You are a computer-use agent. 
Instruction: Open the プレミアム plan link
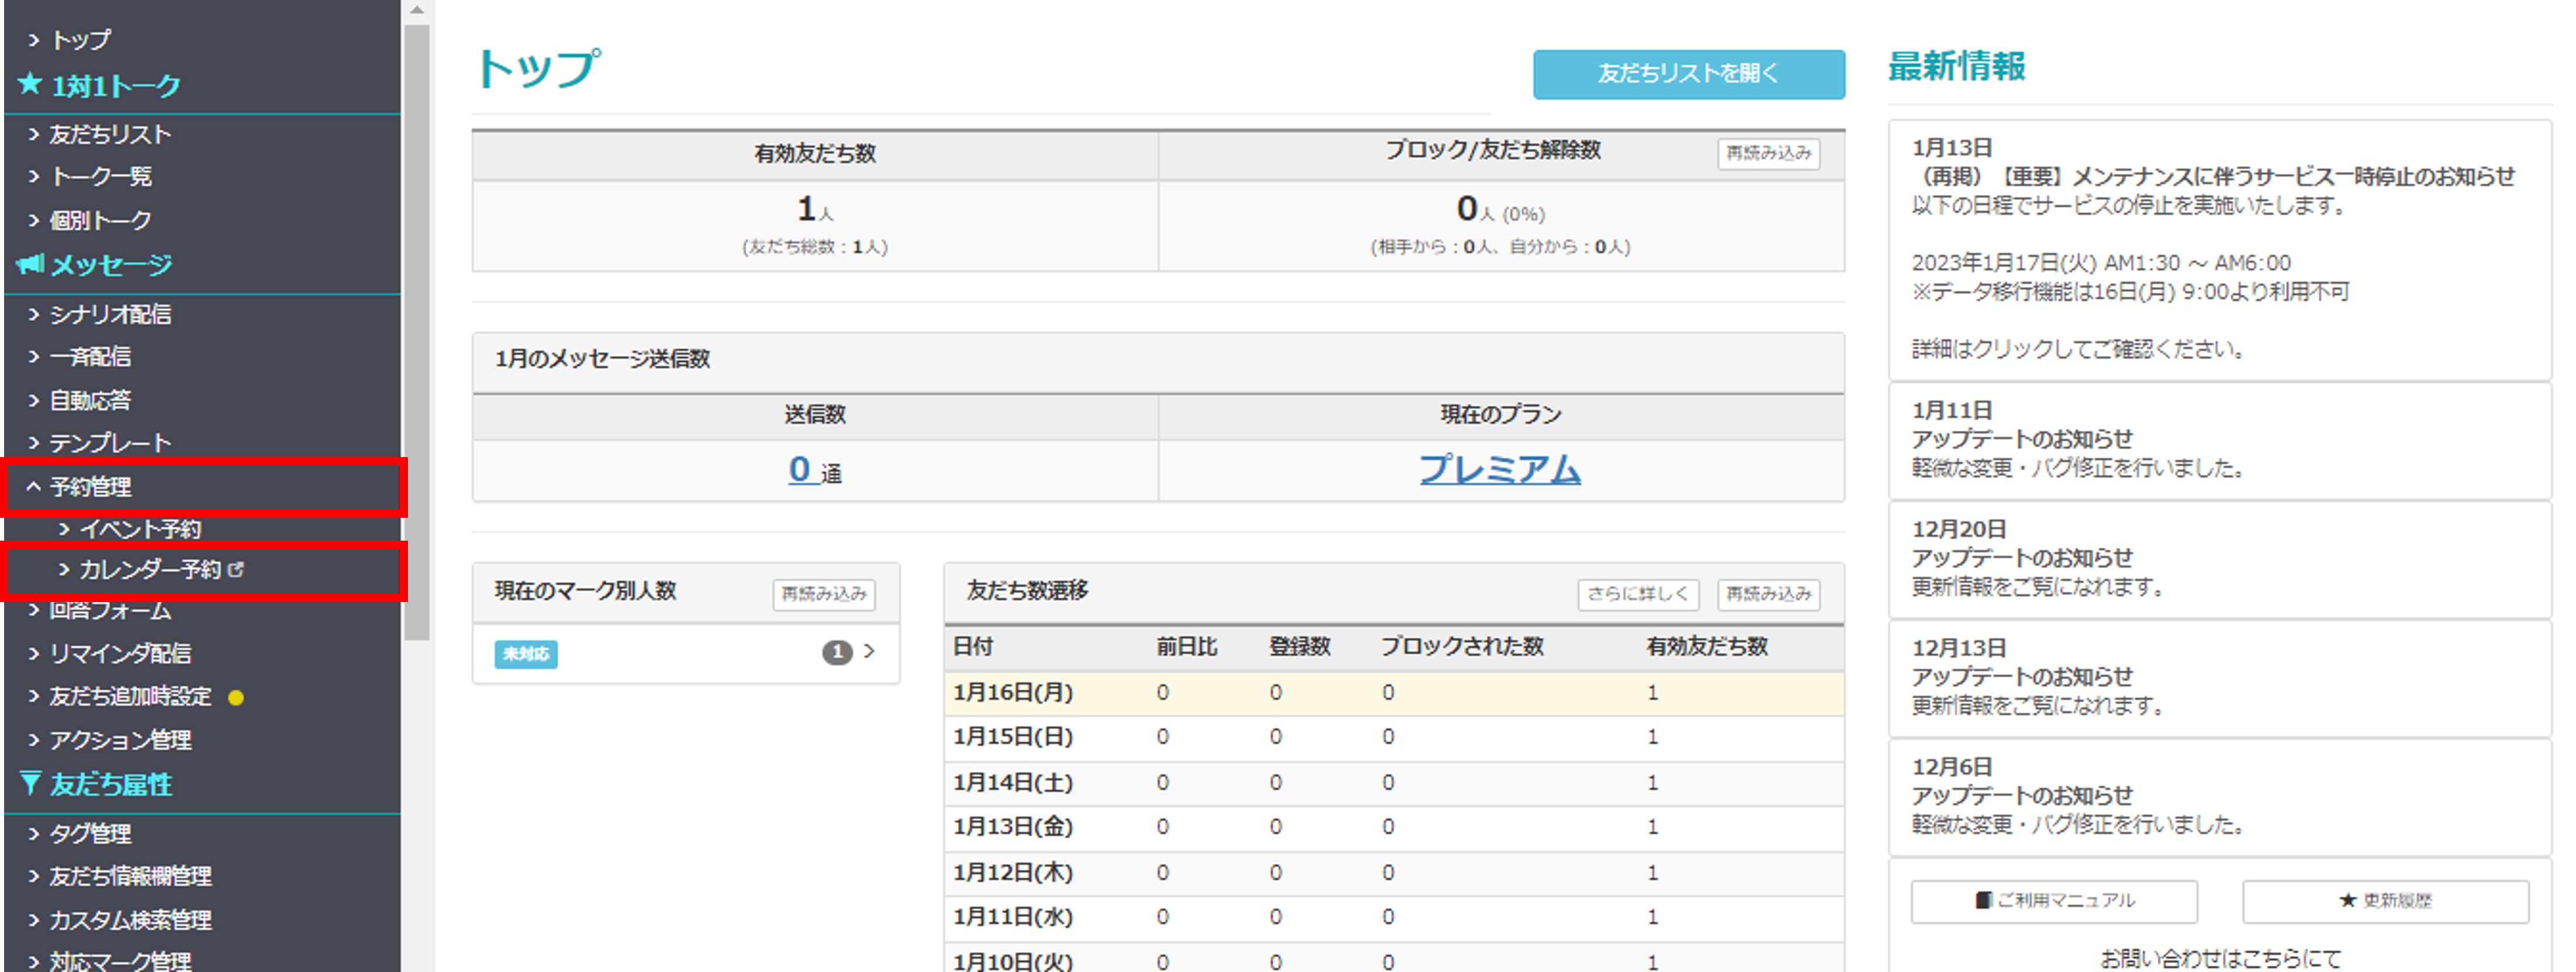point(1500,469)
